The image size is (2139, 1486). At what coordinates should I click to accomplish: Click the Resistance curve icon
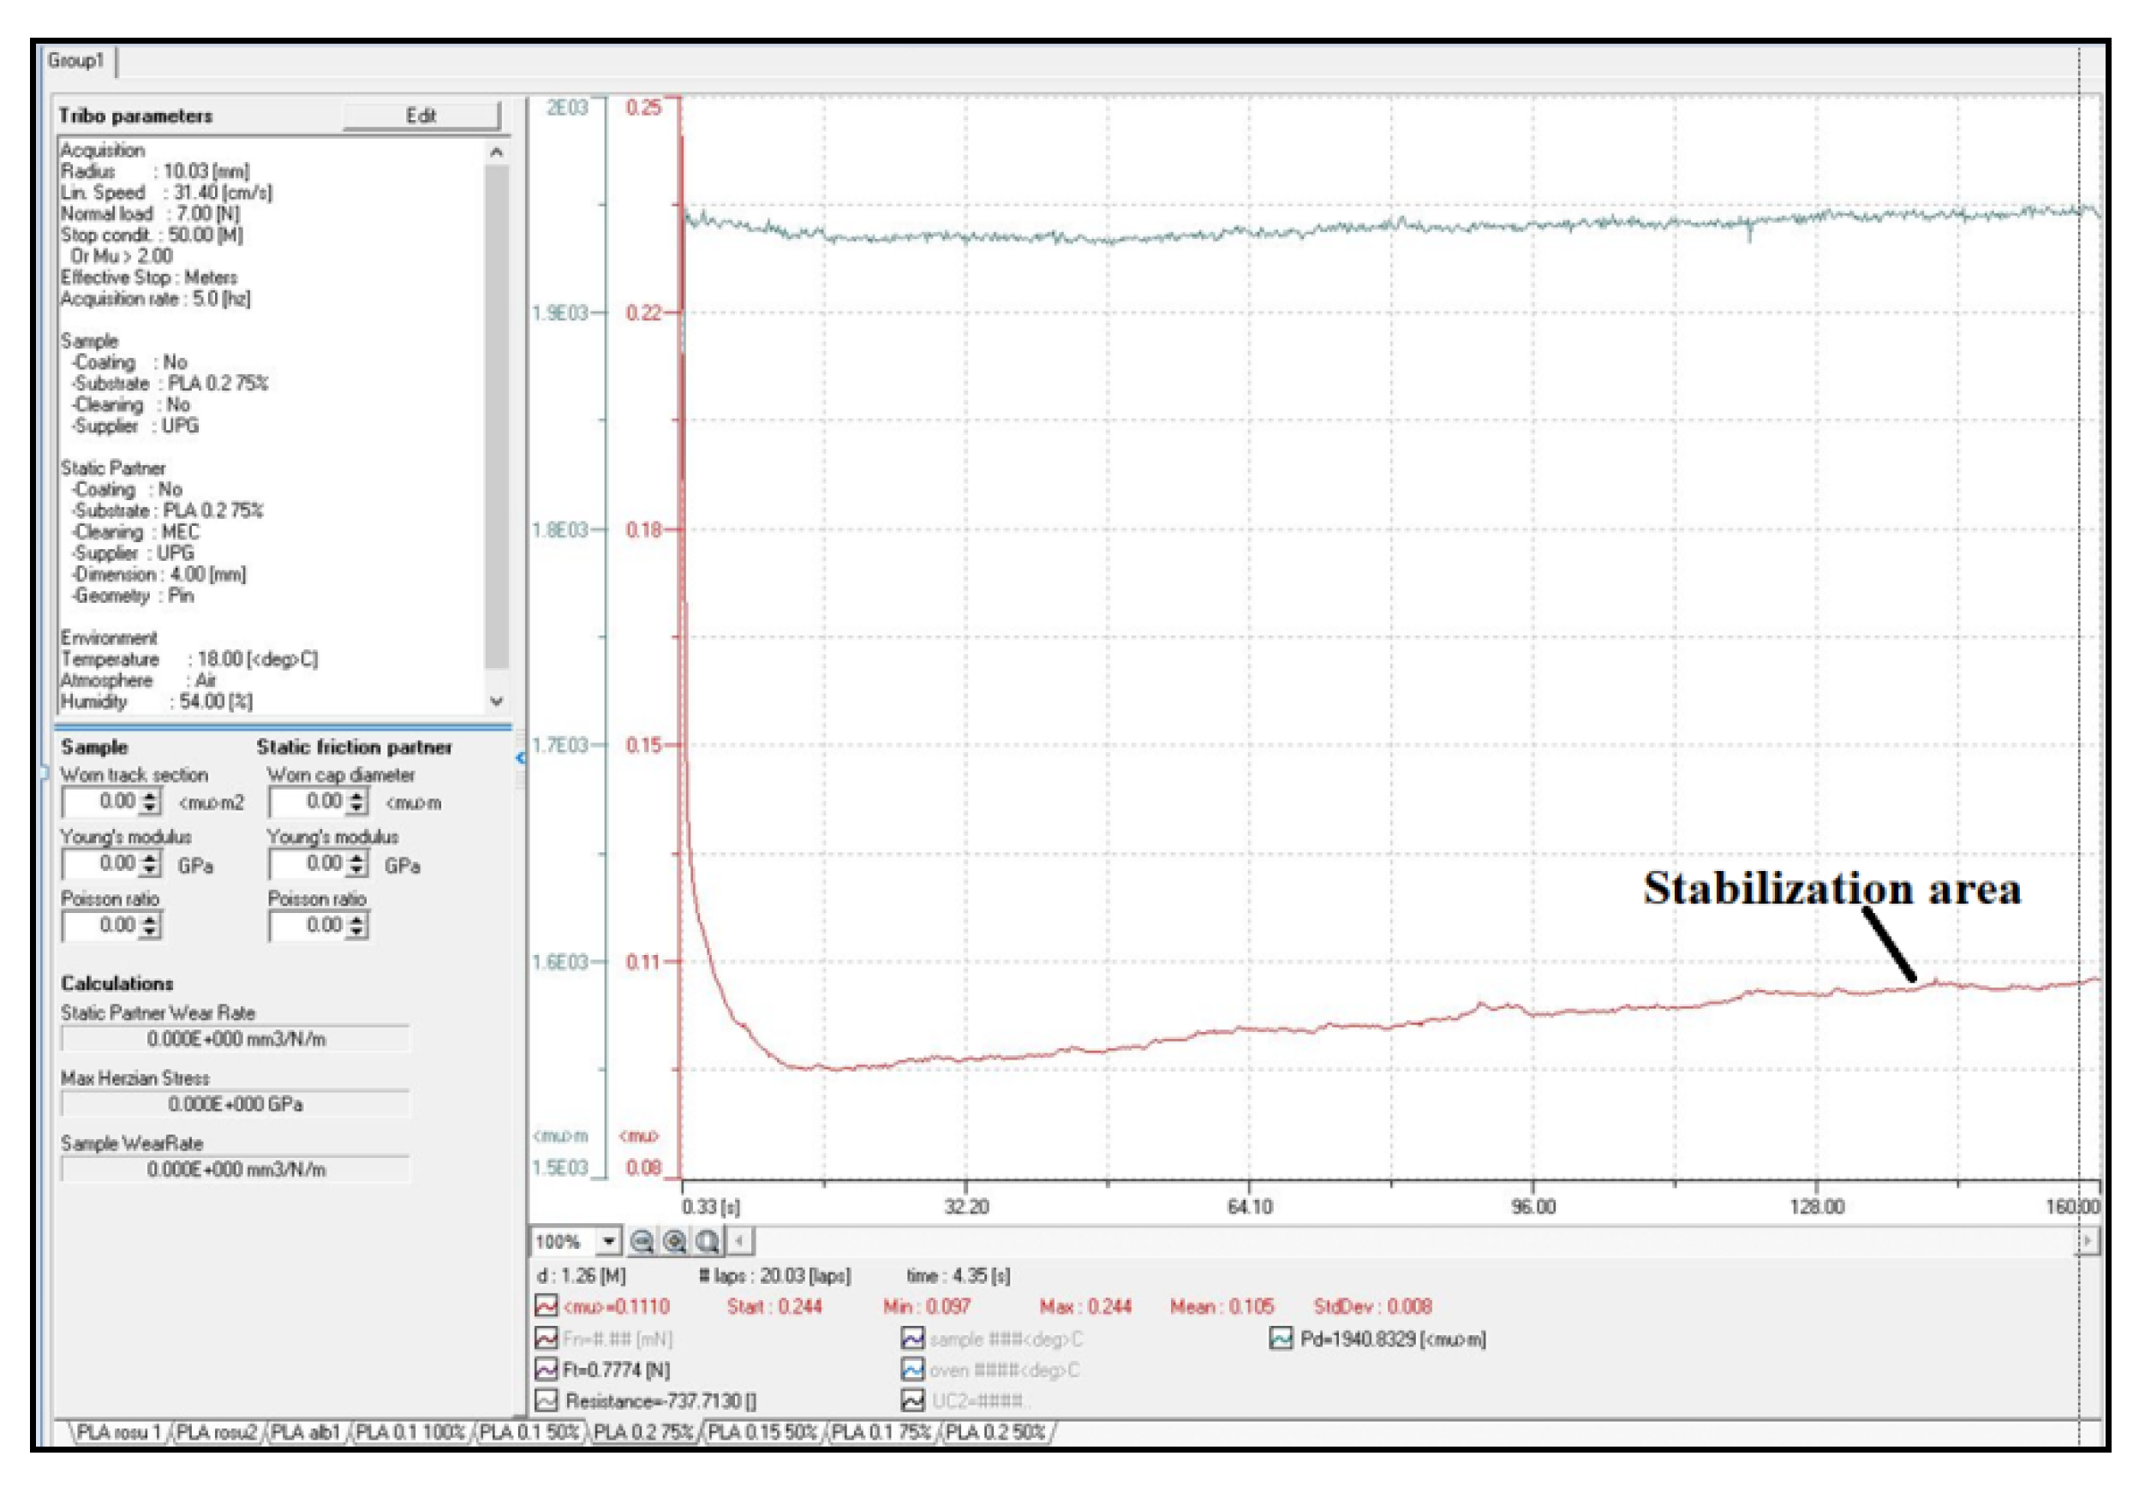click(x=546, y=1401)
